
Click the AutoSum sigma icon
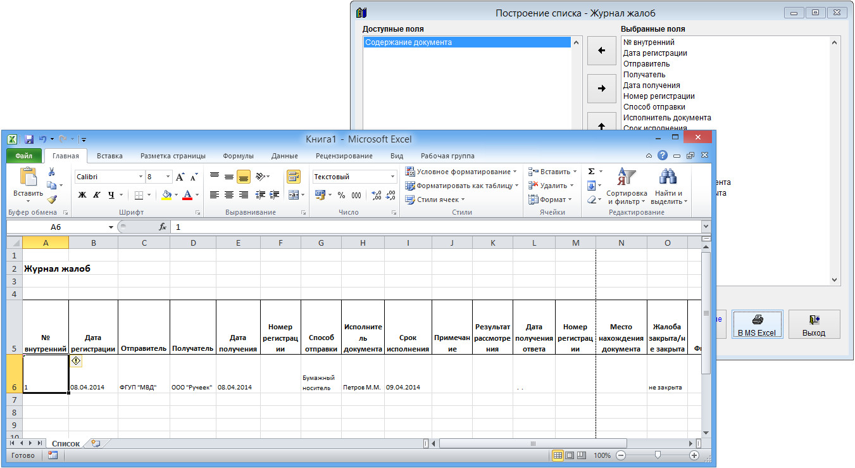[x=591, y=172]
